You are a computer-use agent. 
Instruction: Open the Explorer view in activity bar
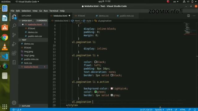pos(14,17)
